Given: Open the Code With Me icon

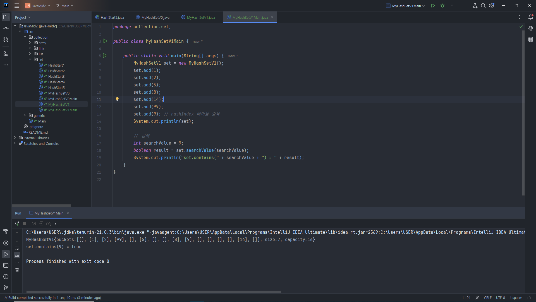Looking at the screenshot, I should point(475,6).
